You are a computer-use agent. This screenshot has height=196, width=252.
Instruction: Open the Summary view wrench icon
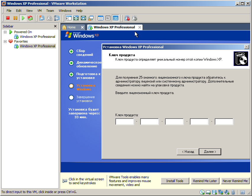[x=101, y=18]
